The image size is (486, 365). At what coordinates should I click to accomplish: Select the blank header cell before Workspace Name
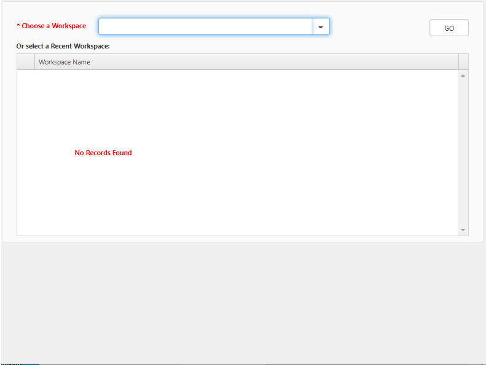click(26, 62)
